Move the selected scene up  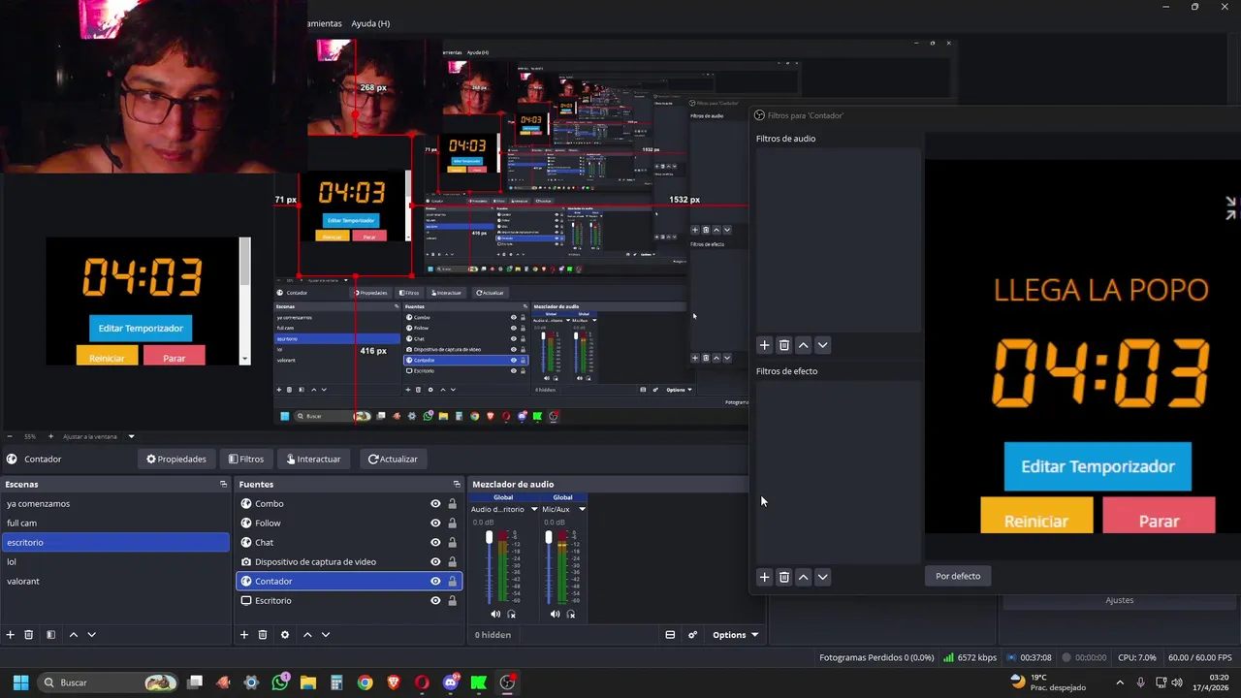[x=73, y=635]
